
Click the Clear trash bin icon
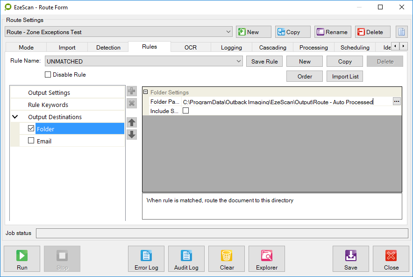click(x=227, y=259)
